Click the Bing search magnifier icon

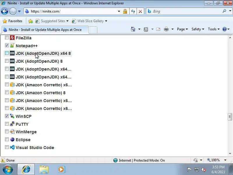point(224,11)
